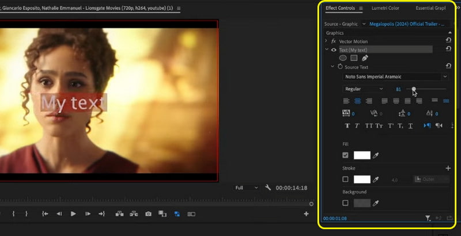Open the Program Monitor panel menu
Image resolution: width=461 pixels, height=236 pixels.
(179, 9)
